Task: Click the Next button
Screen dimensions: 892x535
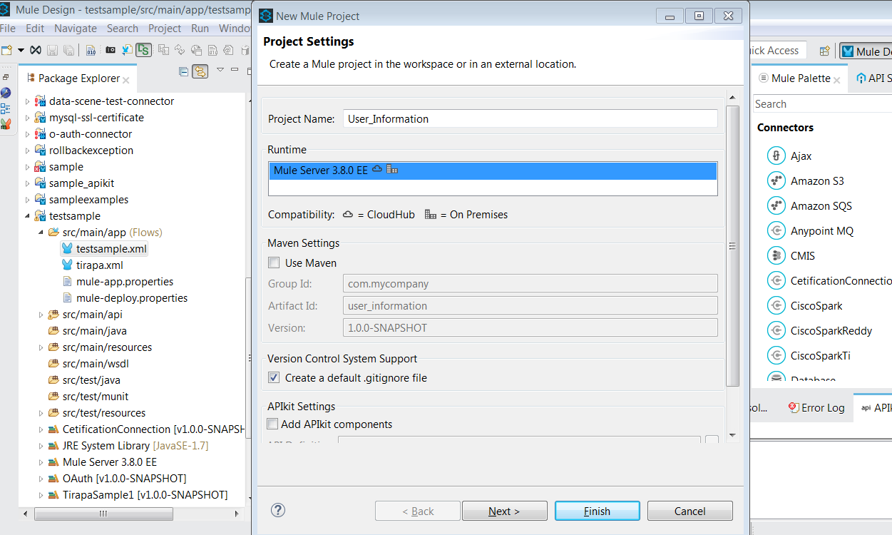Action: click(505, 511)
